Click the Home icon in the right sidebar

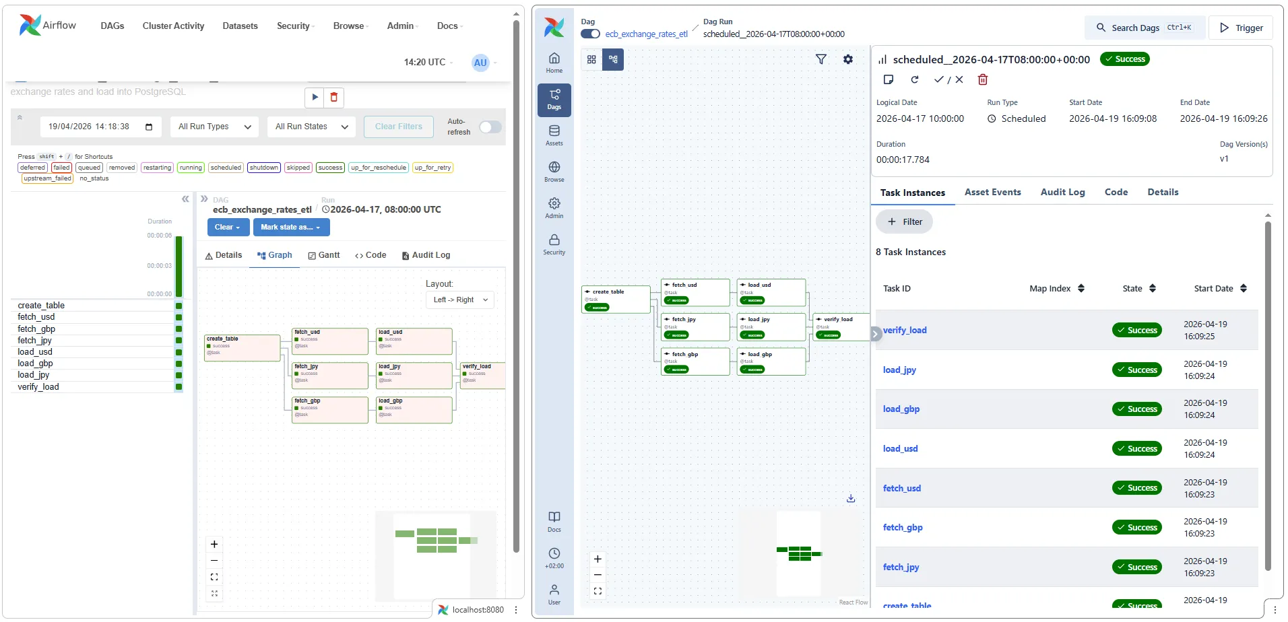(554, 61)
